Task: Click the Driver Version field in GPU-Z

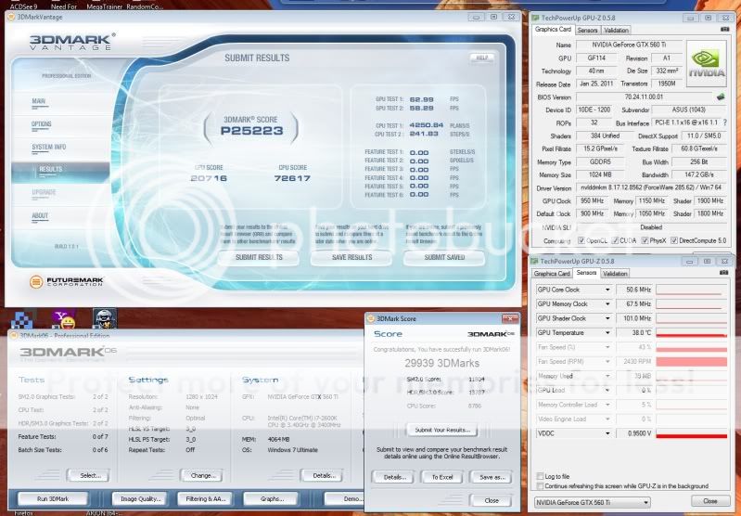Action: coord(651,187)
